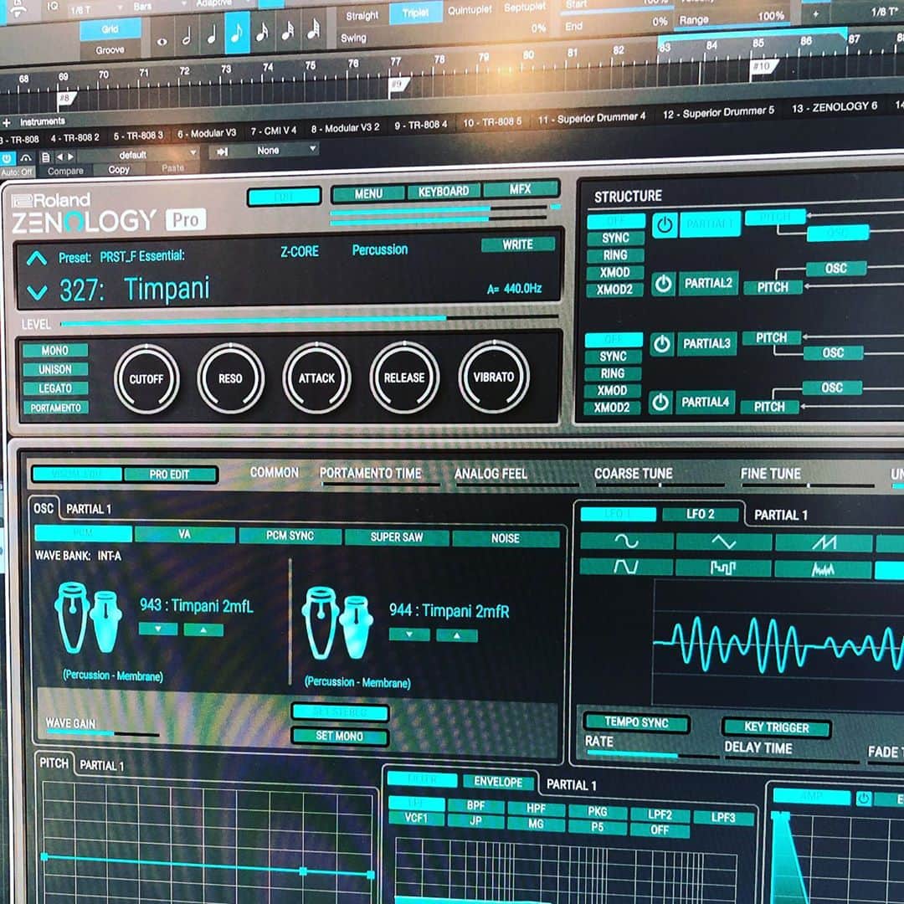
Task: Toggle the AMP envelope power icon
Action: click(x=863, y=799)
